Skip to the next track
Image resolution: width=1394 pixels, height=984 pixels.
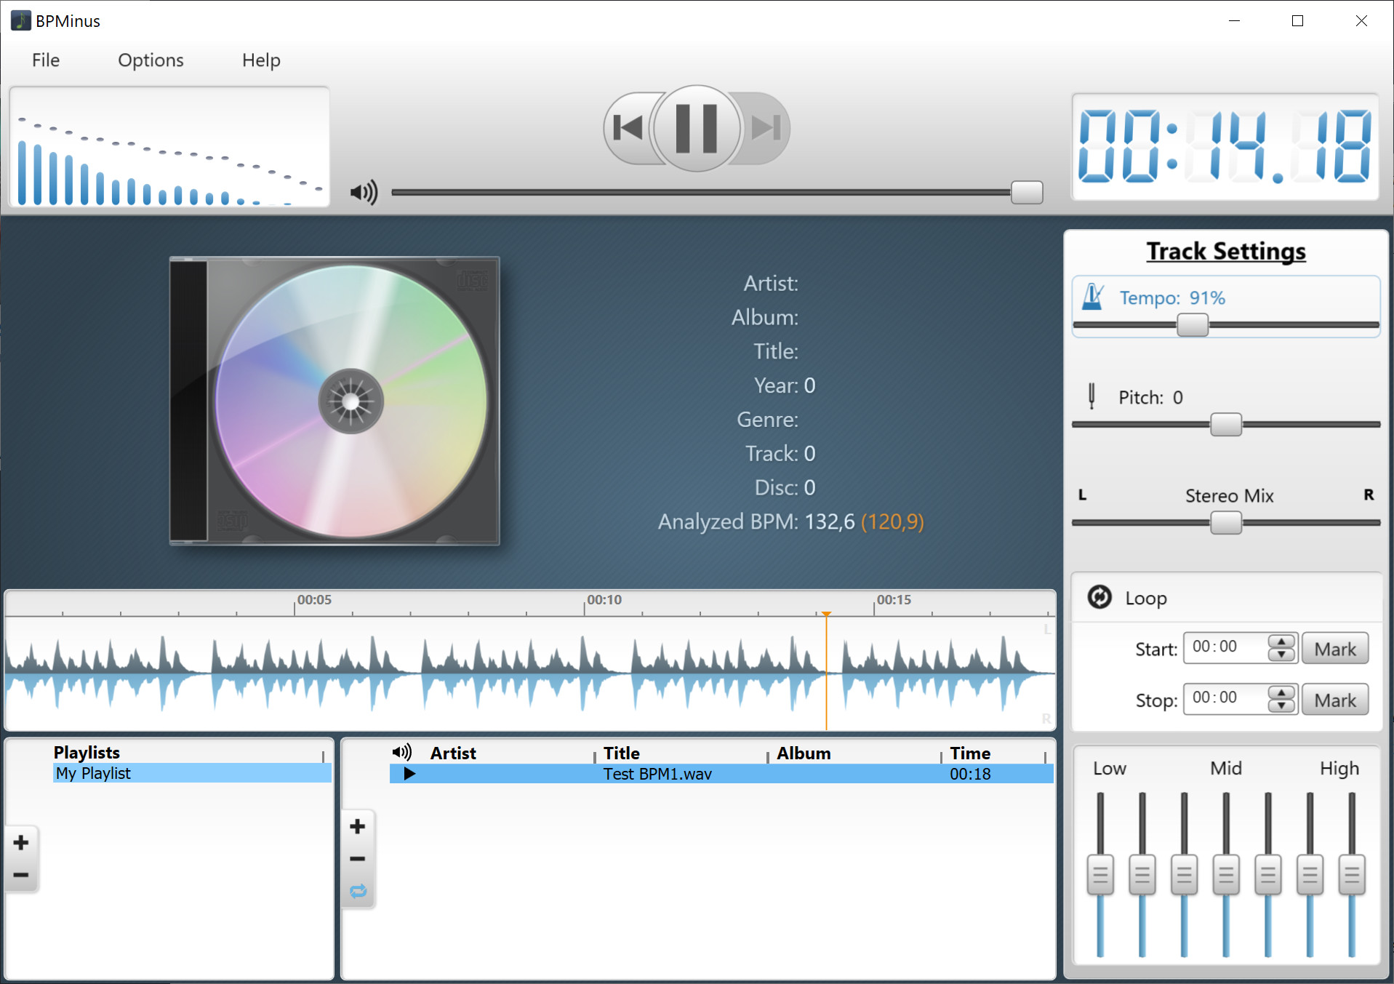click(x=765, y=128)
